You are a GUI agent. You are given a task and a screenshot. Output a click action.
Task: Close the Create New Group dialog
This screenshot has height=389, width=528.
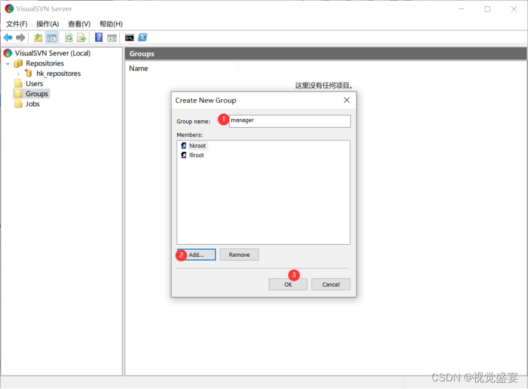coord(346,100)
